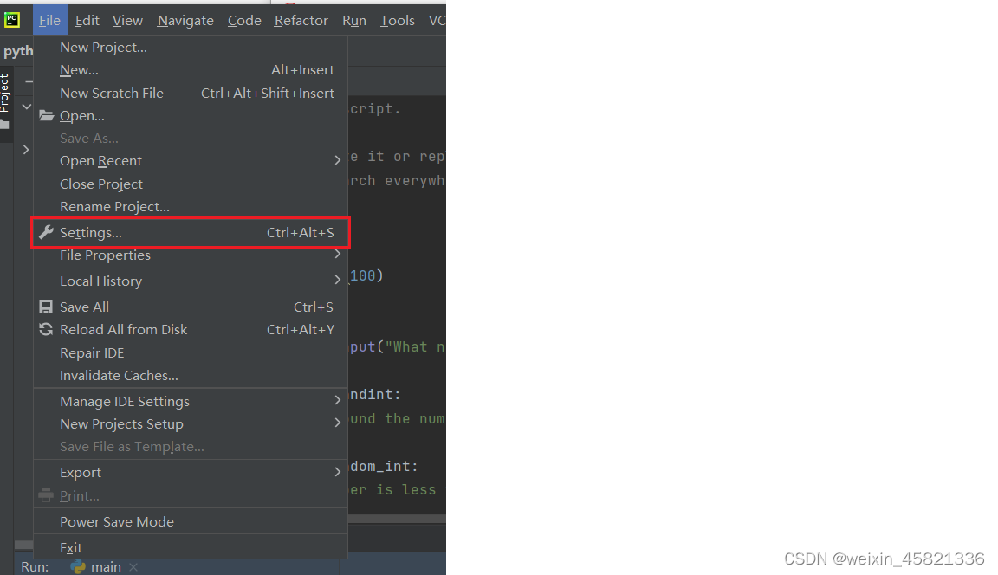
Task: Choose New Scratch File
Action: 112,94
